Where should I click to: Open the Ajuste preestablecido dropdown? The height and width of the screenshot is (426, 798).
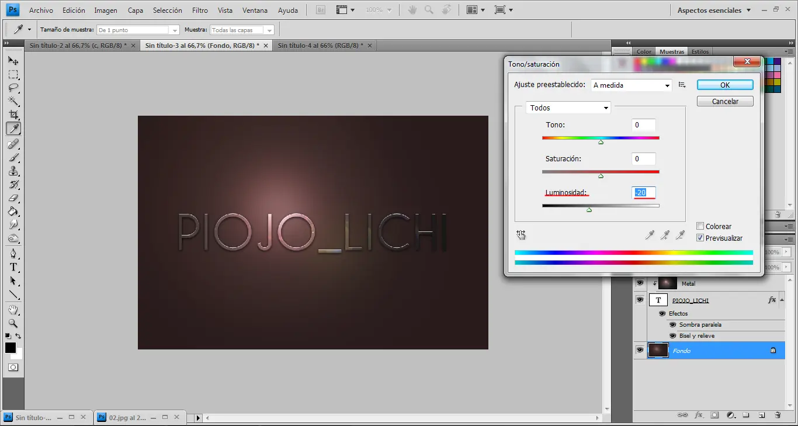click(668, 85)
